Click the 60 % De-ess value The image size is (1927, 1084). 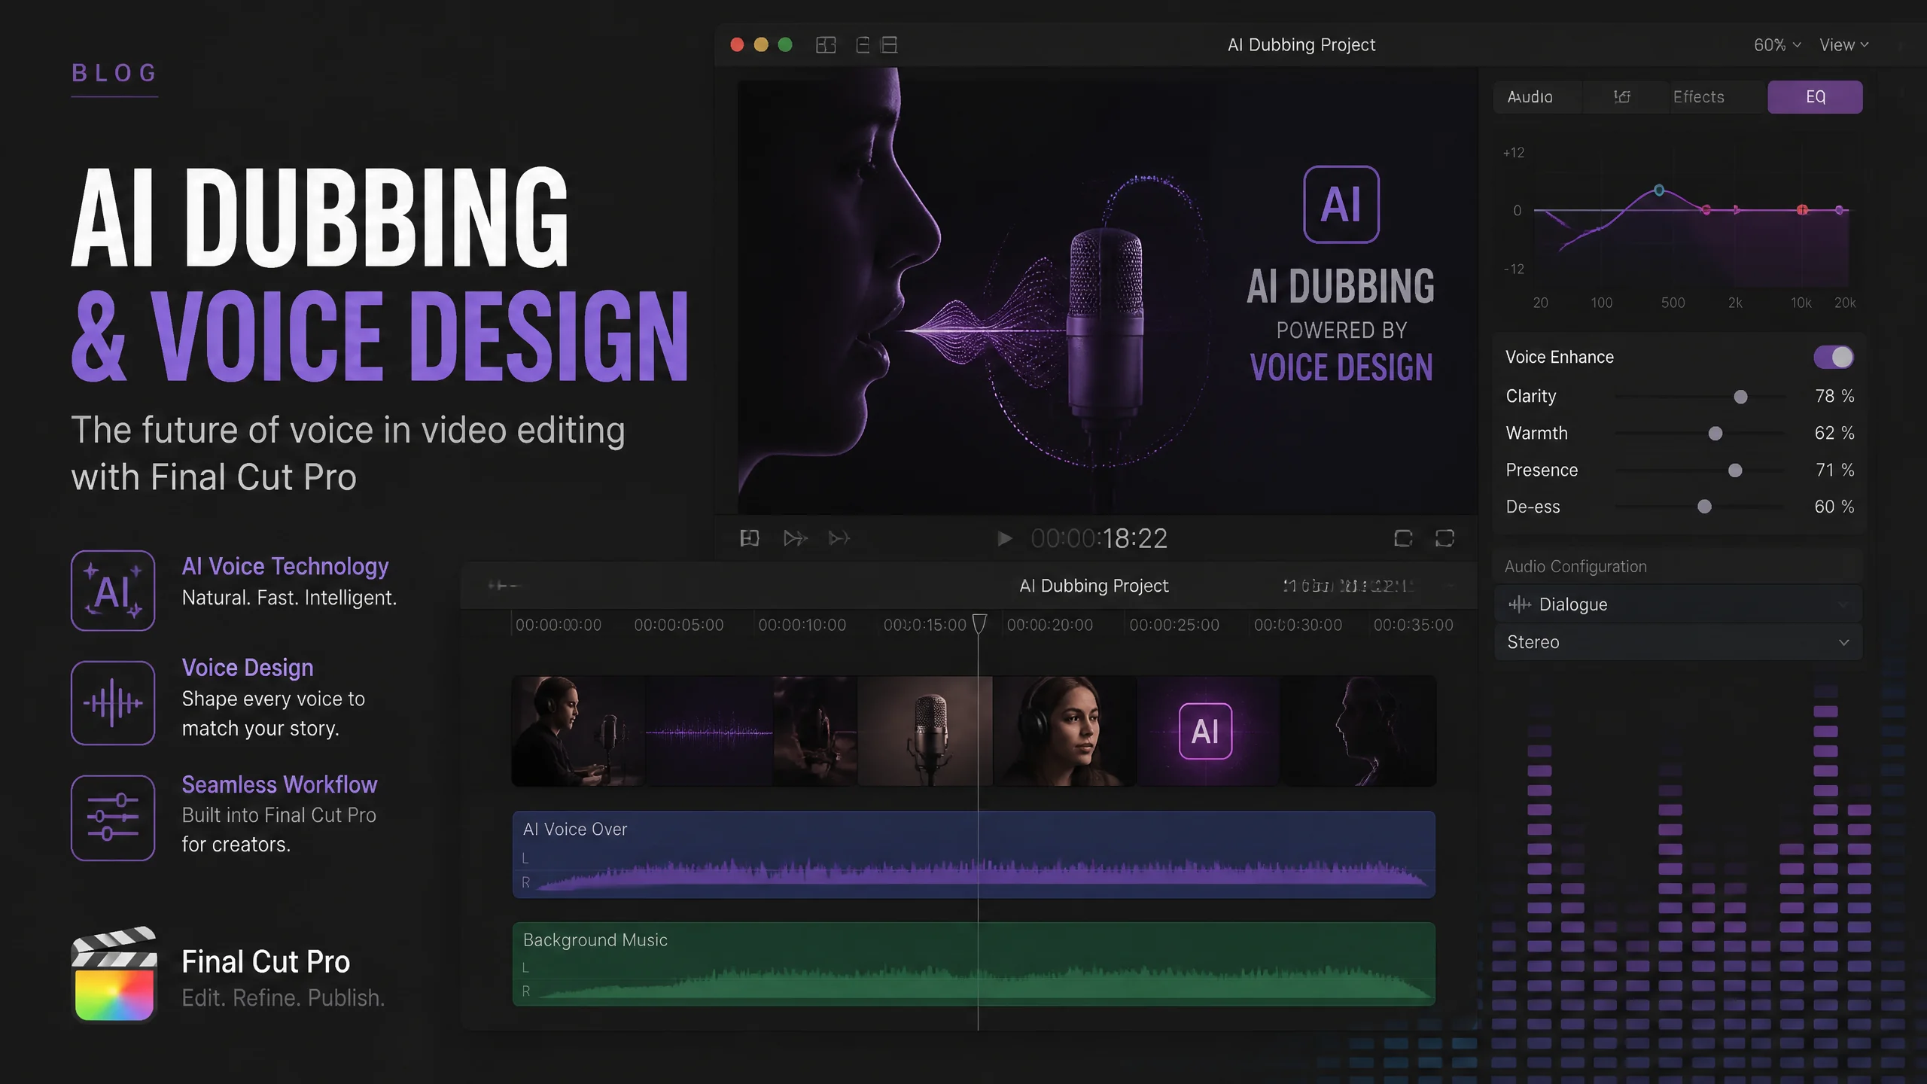[1834, 507]
